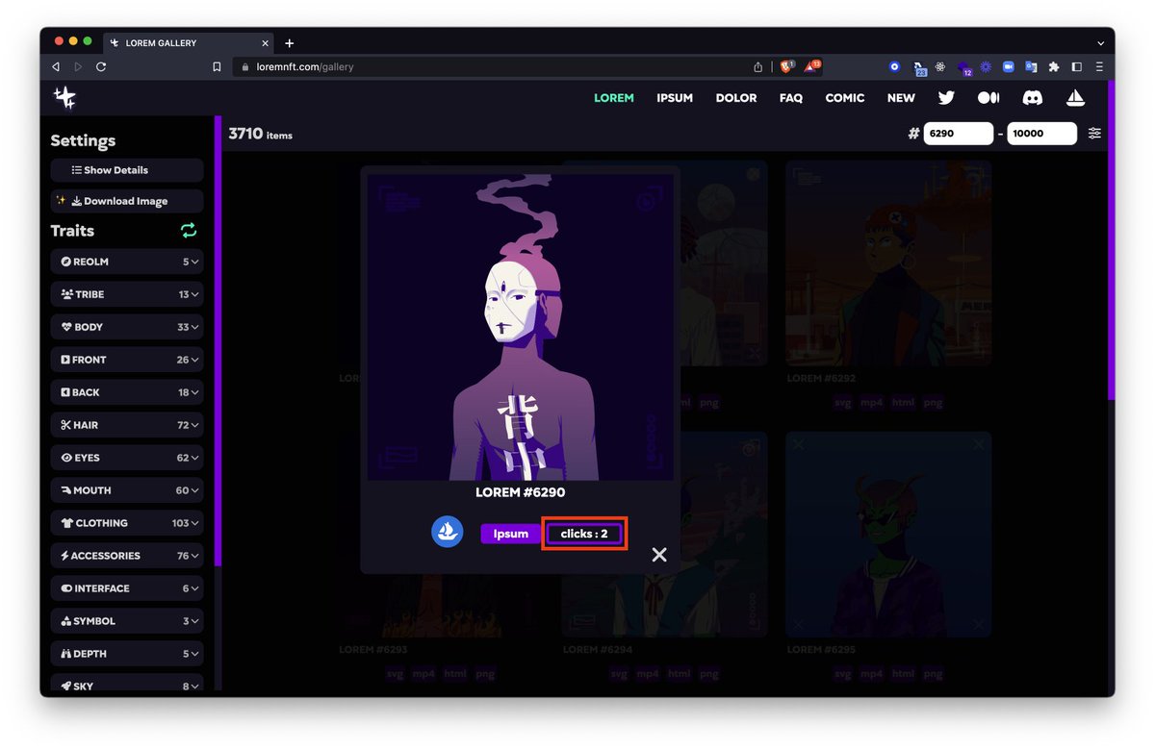This screenshot has width=1155, height=750.
Task: Open the FAQ page
Action: pos(791,98)
